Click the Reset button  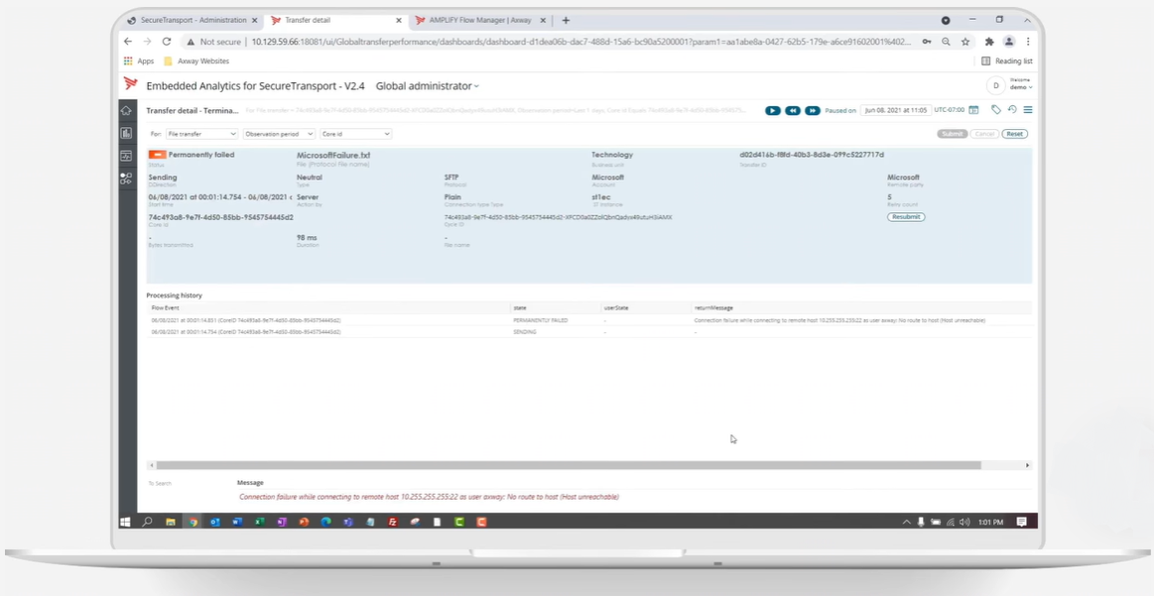pos(1015,134)
